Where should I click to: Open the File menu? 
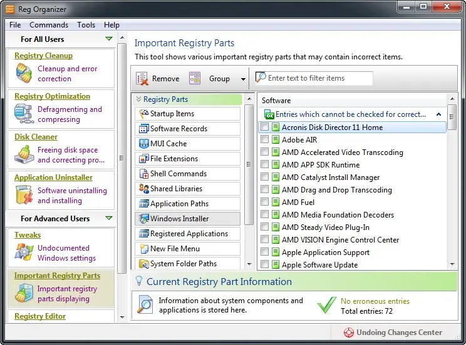(x=15, y=25)
